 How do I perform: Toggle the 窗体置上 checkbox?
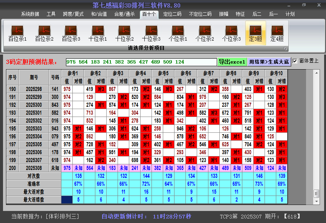pyautogui.click(x=295, y=61)
